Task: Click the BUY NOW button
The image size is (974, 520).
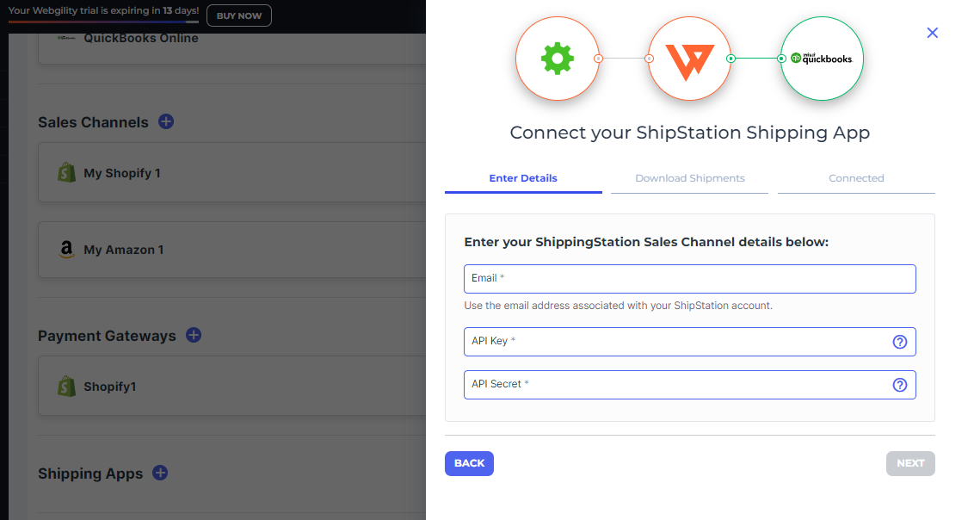Action: 239,15
